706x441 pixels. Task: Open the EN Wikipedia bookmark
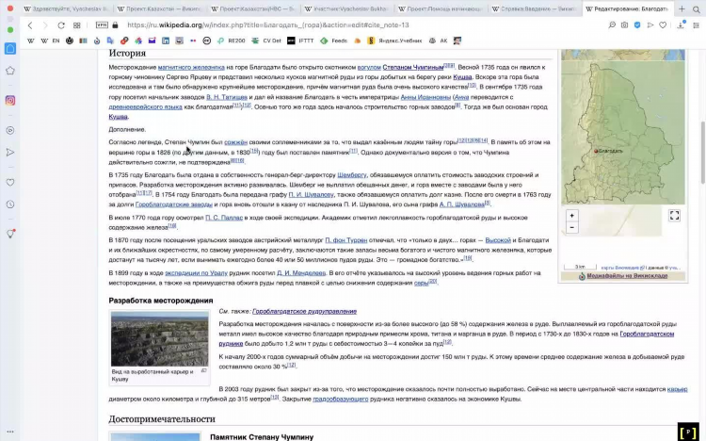(50, 41)
